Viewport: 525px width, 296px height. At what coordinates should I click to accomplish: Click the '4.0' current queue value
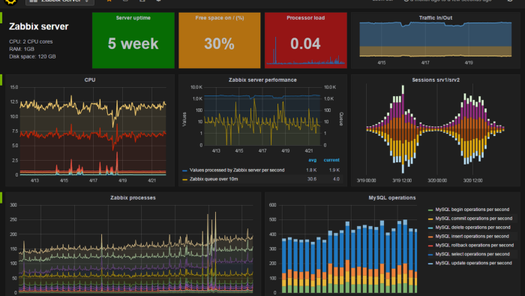[336, 179]
